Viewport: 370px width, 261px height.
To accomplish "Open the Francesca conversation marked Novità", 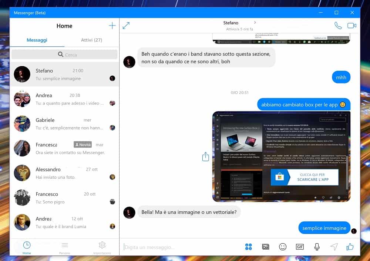I will 64,148.
